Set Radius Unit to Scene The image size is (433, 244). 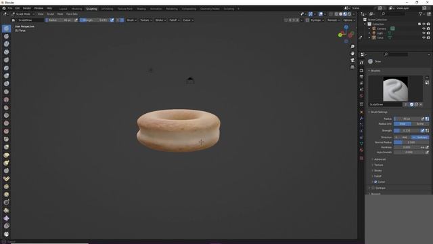[x=420, y=124]
